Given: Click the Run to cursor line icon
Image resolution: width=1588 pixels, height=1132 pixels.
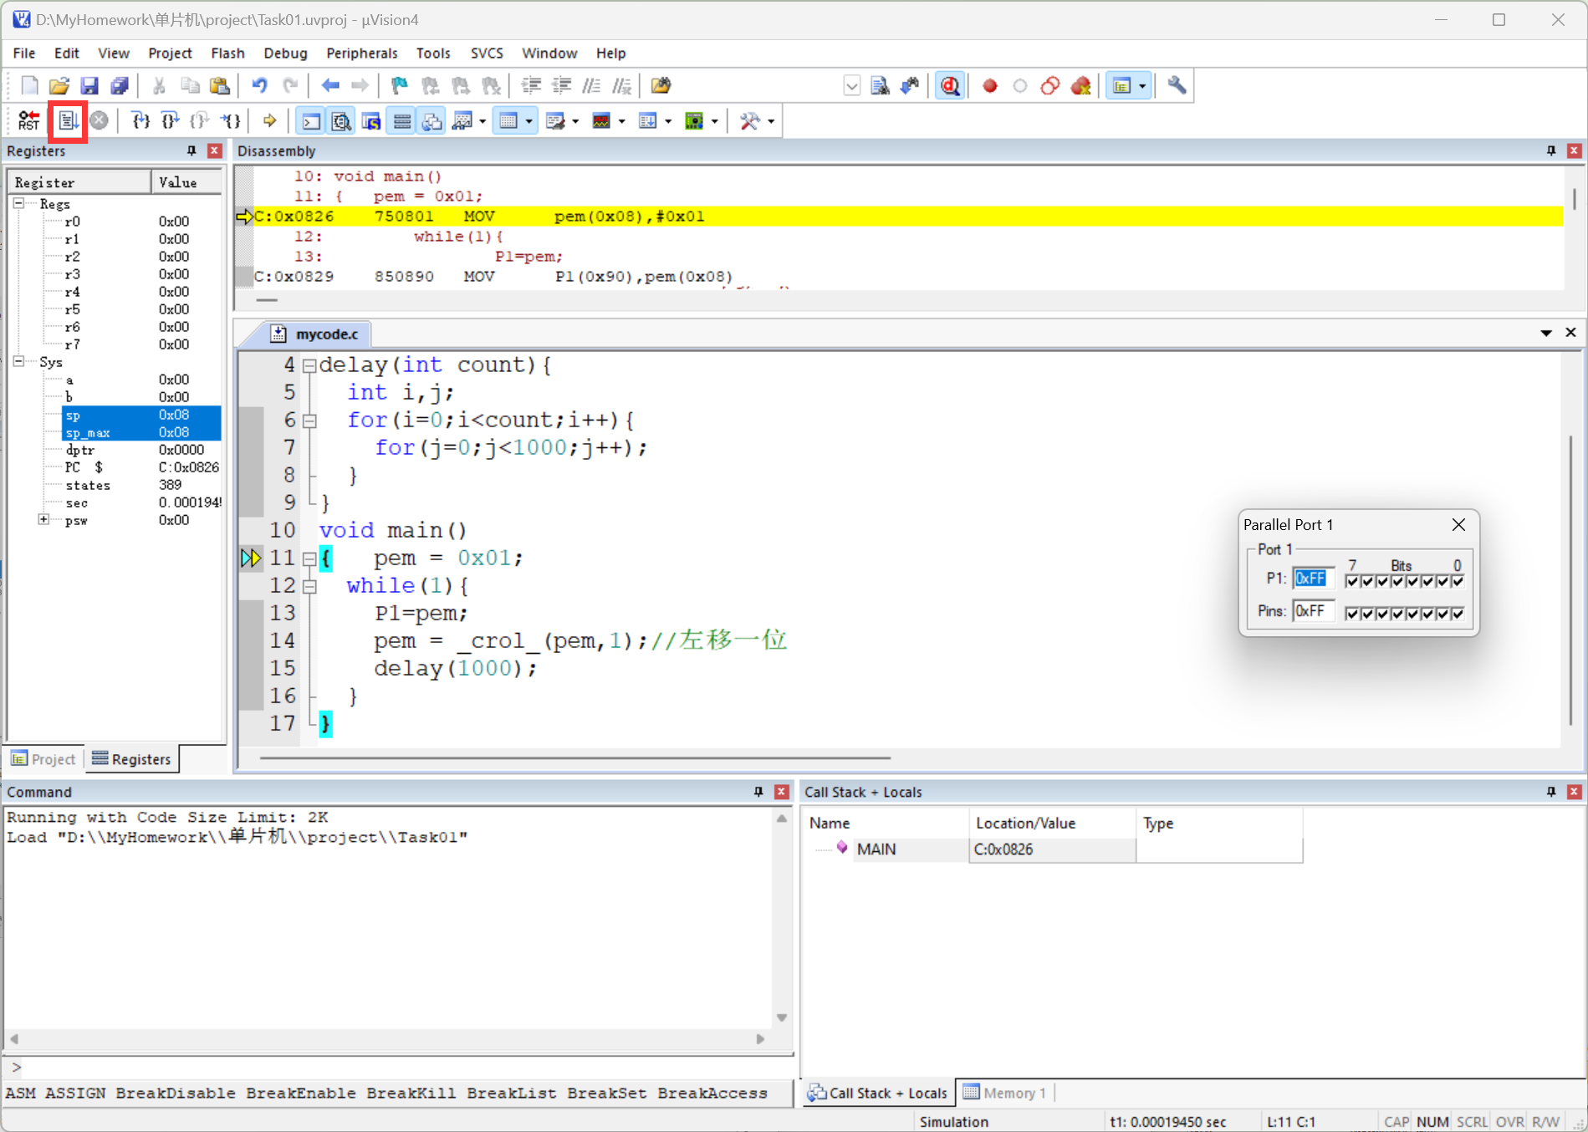Looking at the screenshot, I should 230,121.
